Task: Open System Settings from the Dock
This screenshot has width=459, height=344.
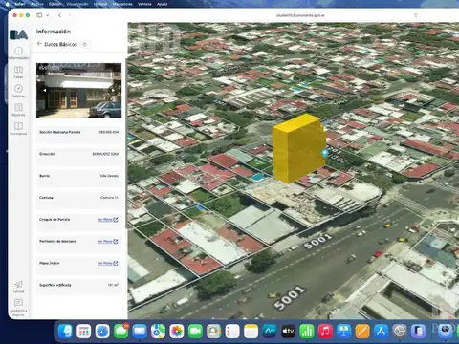Action: tap(400, 332)
